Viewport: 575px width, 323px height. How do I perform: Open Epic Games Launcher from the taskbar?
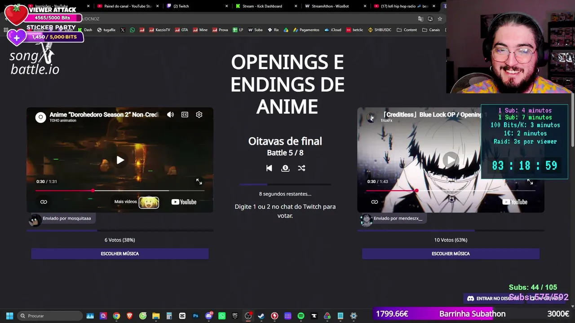235,316
